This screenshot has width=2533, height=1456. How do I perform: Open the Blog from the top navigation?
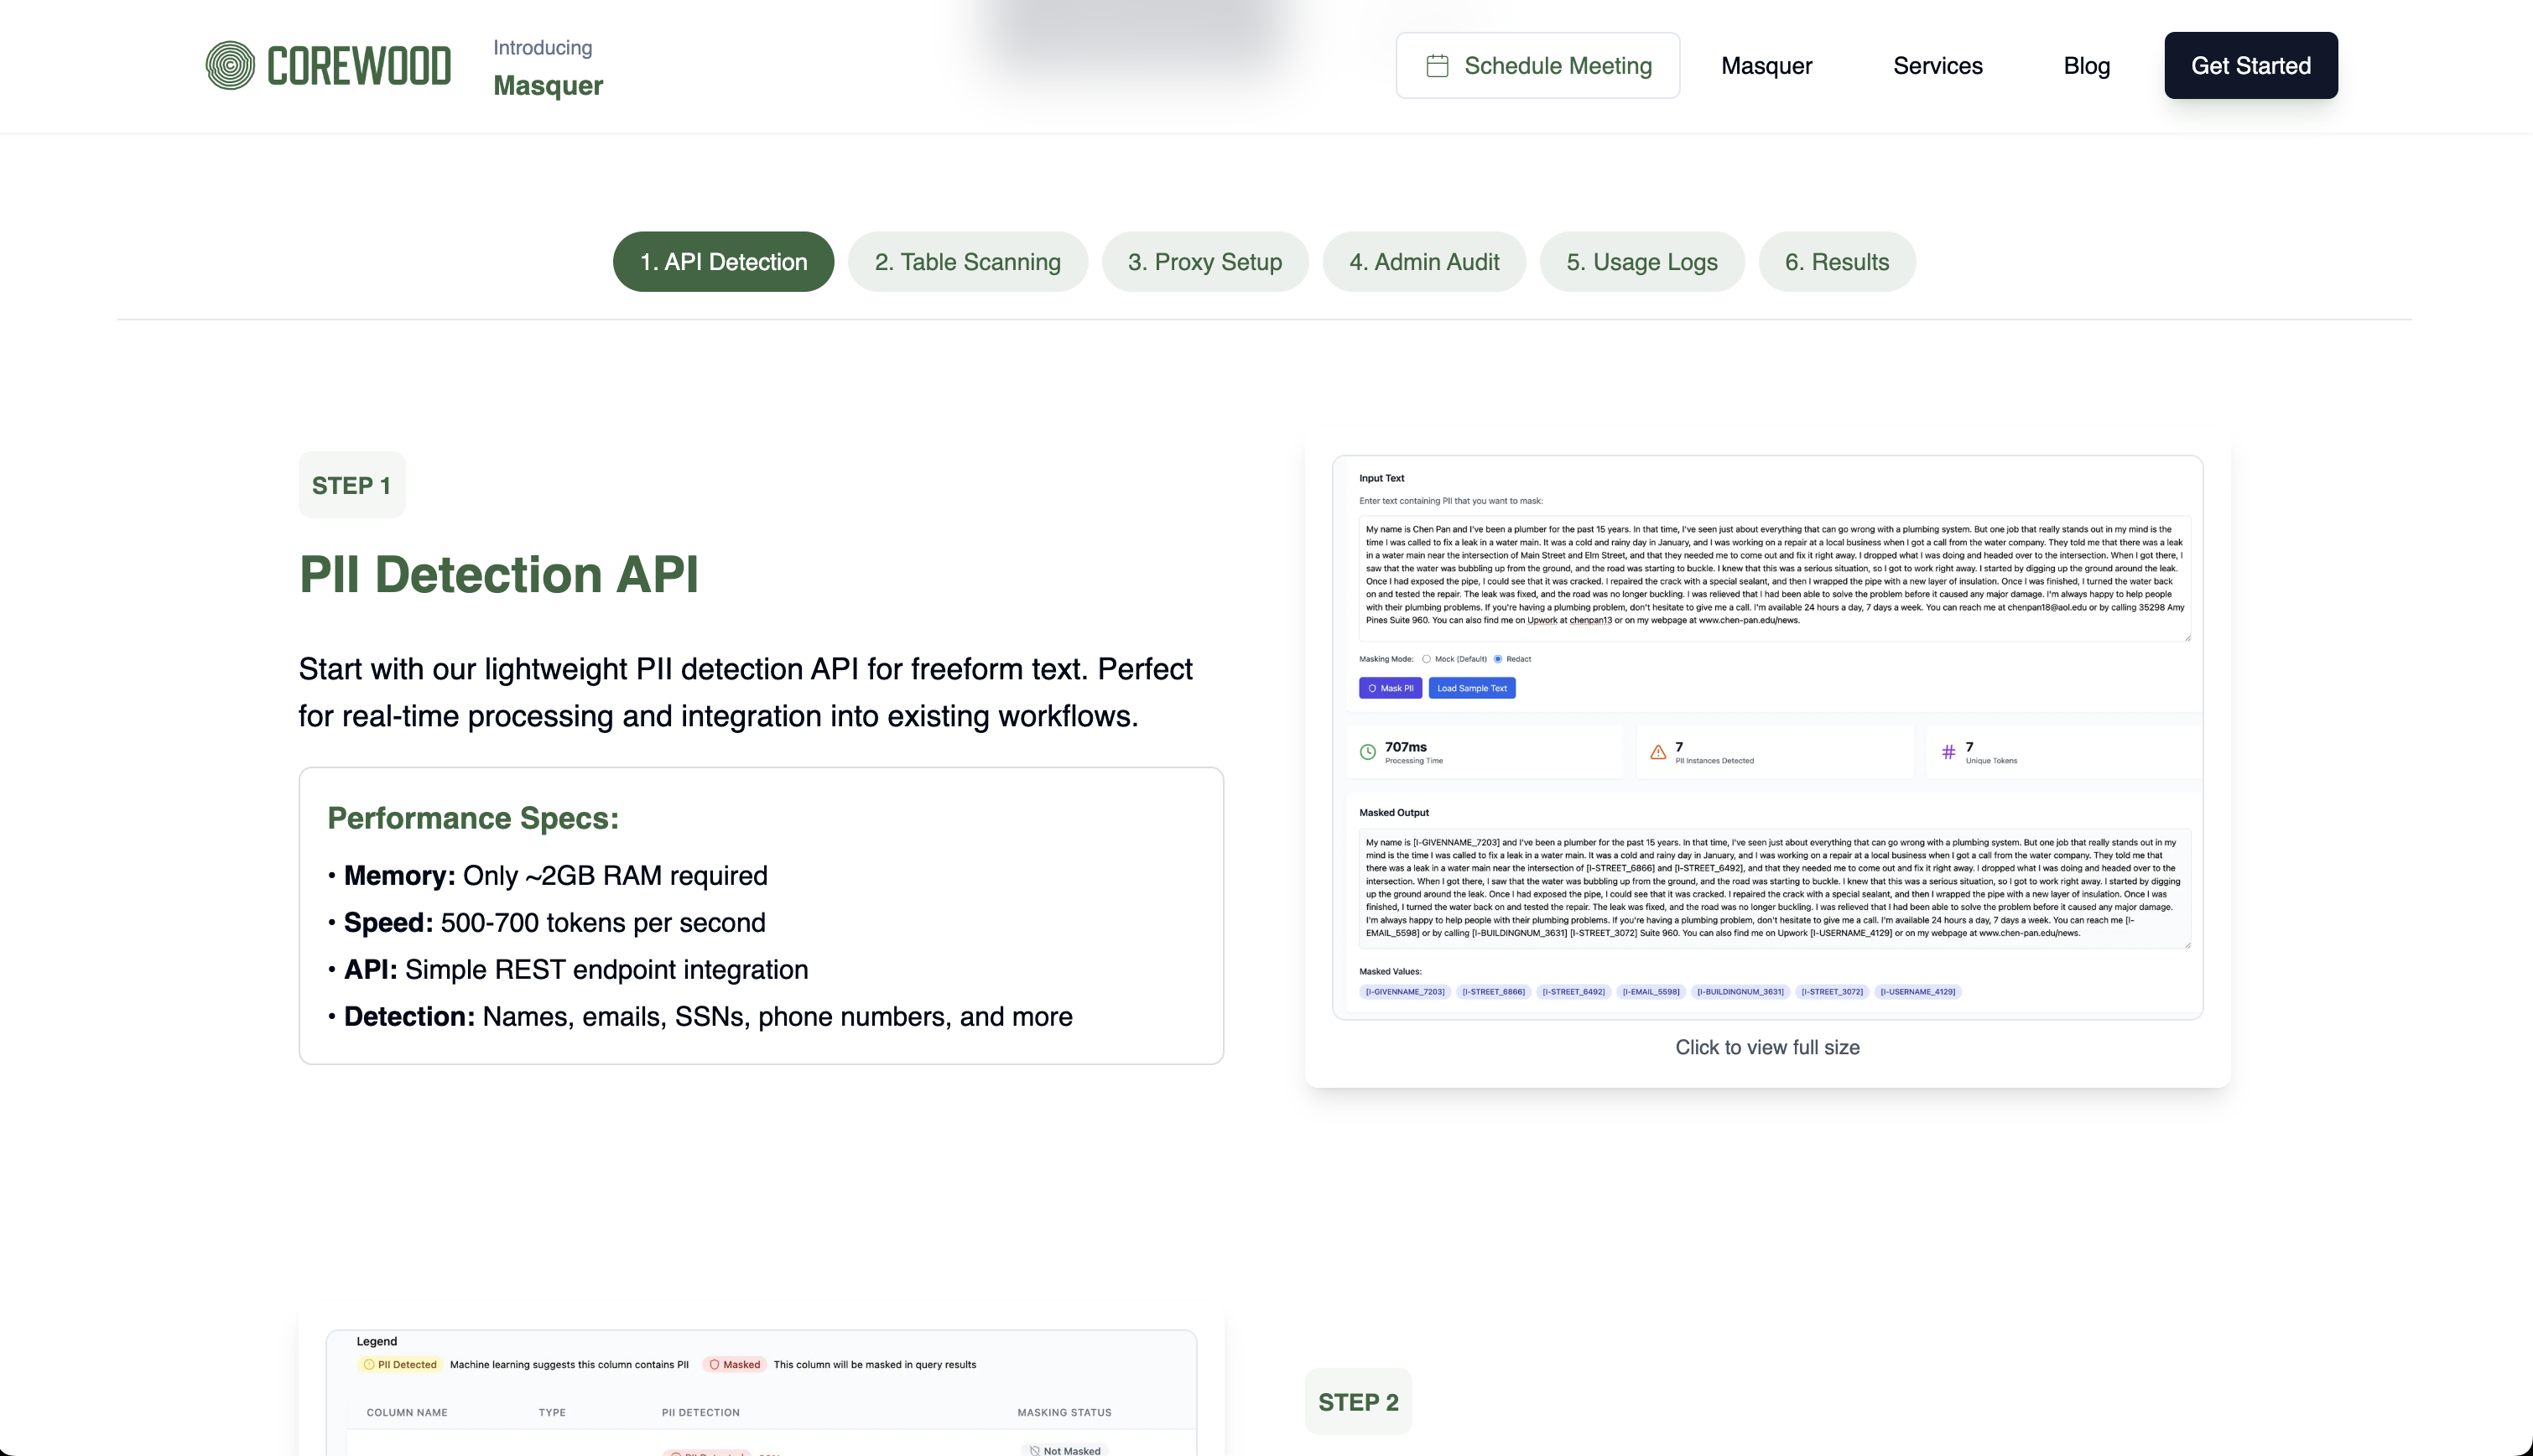2086,65
